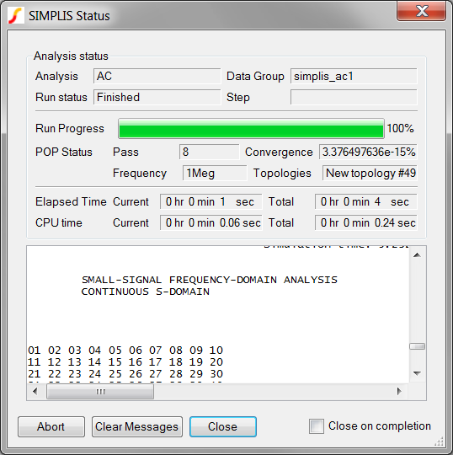Clear Messages in the log
Image resolution: width=453 pixels, height=455 pixels.
click(137, 426)
